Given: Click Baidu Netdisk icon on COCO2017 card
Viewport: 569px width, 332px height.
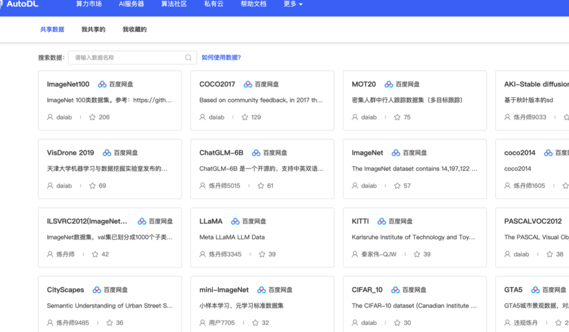Looking at the screenshot, I should click(x=248, y=85).
